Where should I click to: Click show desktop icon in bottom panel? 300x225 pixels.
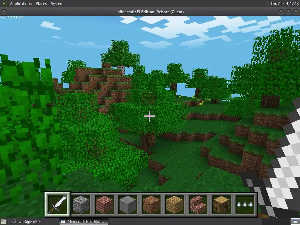pos(3,221)
